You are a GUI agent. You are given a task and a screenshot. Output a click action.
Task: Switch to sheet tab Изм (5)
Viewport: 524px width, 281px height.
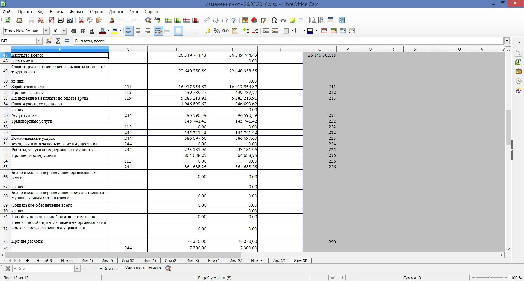236,261
